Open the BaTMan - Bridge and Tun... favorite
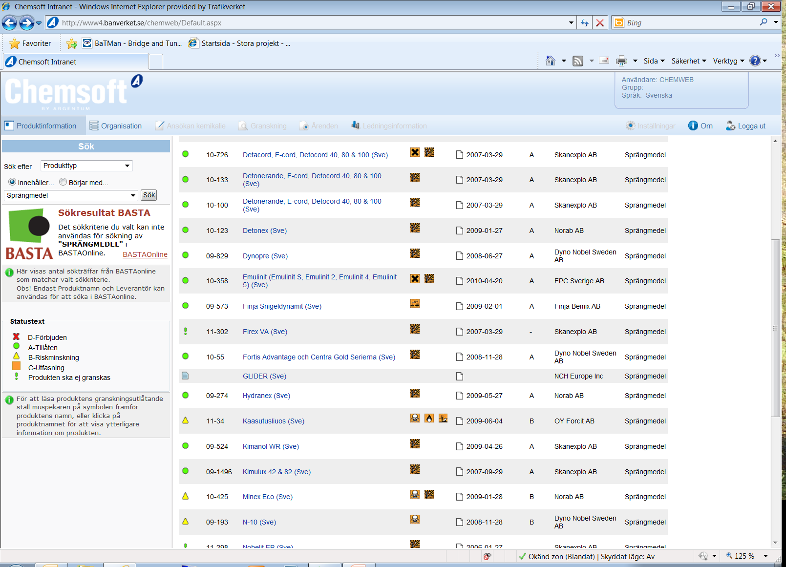 click(132, 43)
